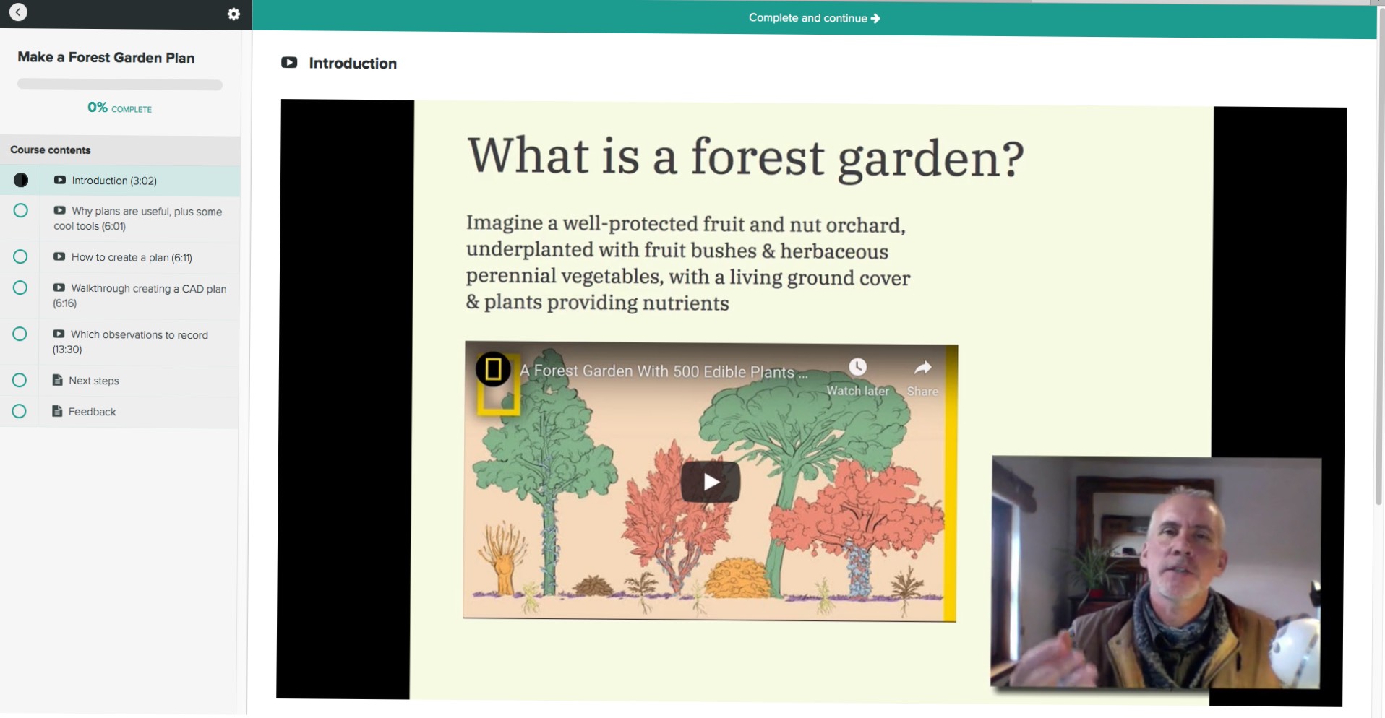This screenshot has width=1385, height=718.
Task: Open the settings gear in sidebar header
Action: [233, 14]
